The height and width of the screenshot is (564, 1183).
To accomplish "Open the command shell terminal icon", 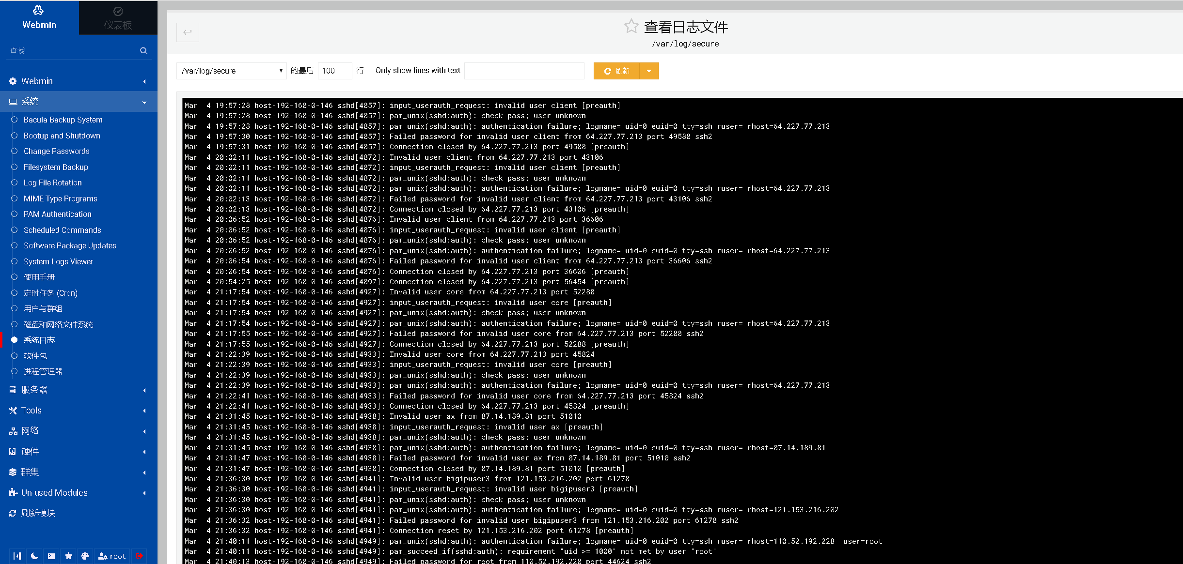I will click(51, 556).
